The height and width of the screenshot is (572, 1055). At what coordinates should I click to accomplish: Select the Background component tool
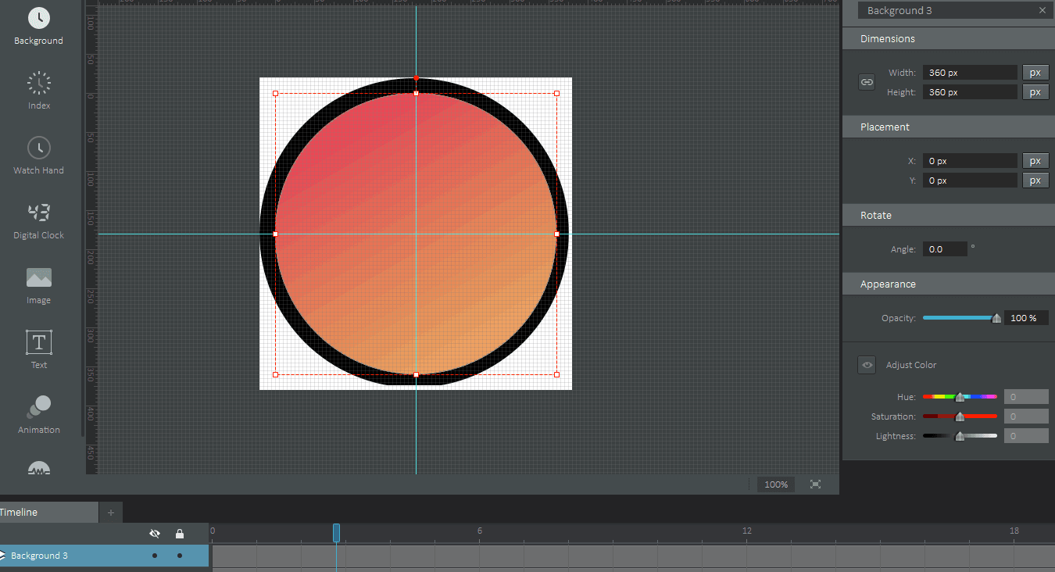(x=39, y=25)
